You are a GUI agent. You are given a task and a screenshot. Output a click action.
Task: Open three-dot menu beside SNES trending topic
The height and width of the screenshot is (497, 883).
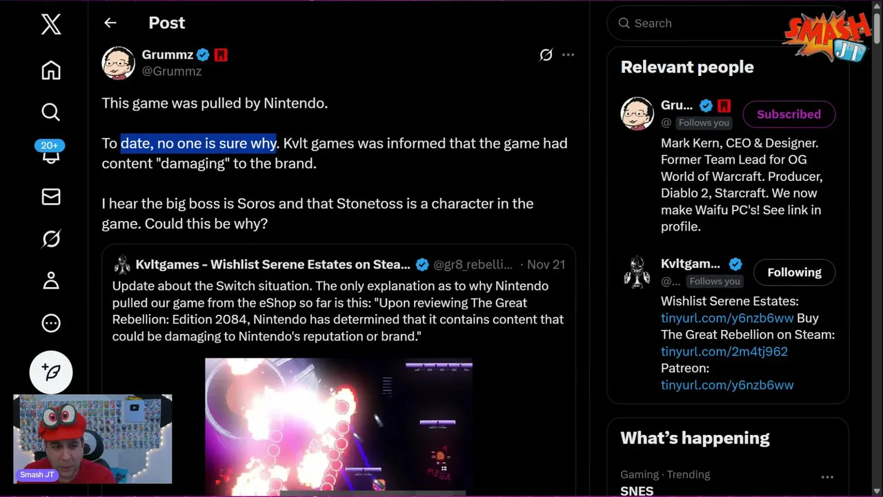[x=827, y=476]
